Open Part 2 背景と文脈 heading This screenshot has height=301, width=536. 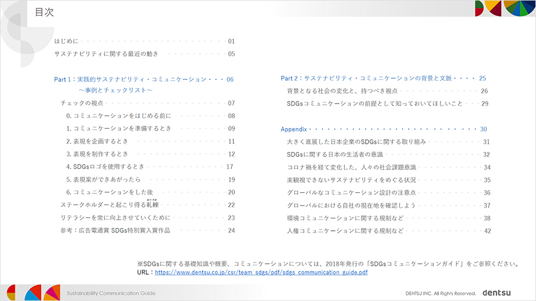pyautogui.click(x=368, y=79)
